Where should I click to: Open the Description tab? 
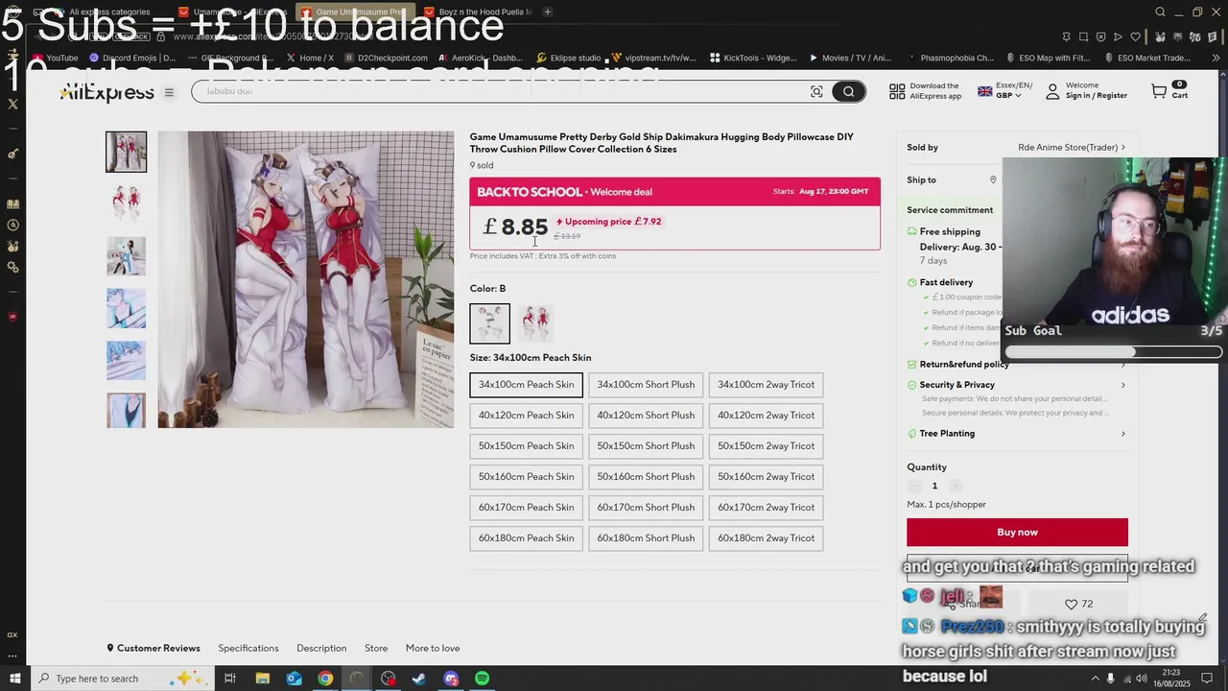(x=321, y=649)
